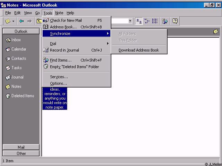Choose Record in Journal
The image size is (222, 166).
click(76, 50)
